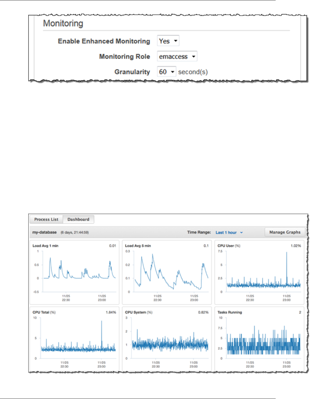
Task: Click the Tasks Running current value 2
Action: click(300, 312)
